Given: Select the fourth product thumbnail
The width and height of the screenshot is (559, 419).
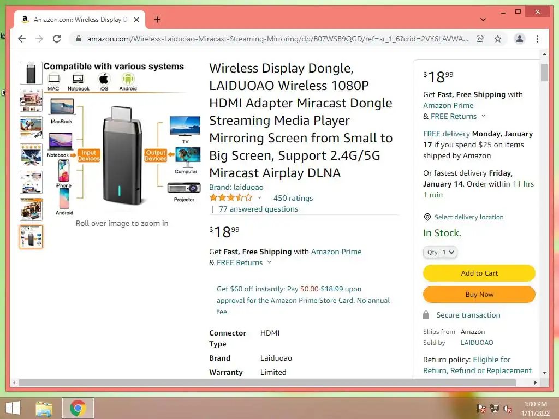Looking at the screenshot, I should pyautogui.click(x=31, y=155).
